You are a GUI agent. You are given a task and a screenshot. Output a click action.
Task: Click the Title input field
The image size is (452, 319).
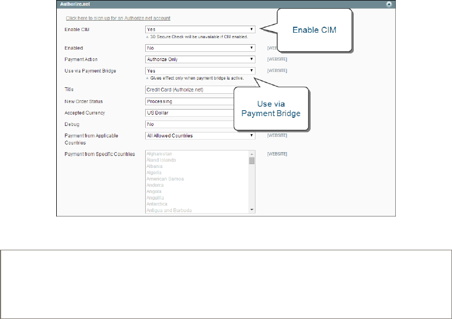click(x=189, y=89)
